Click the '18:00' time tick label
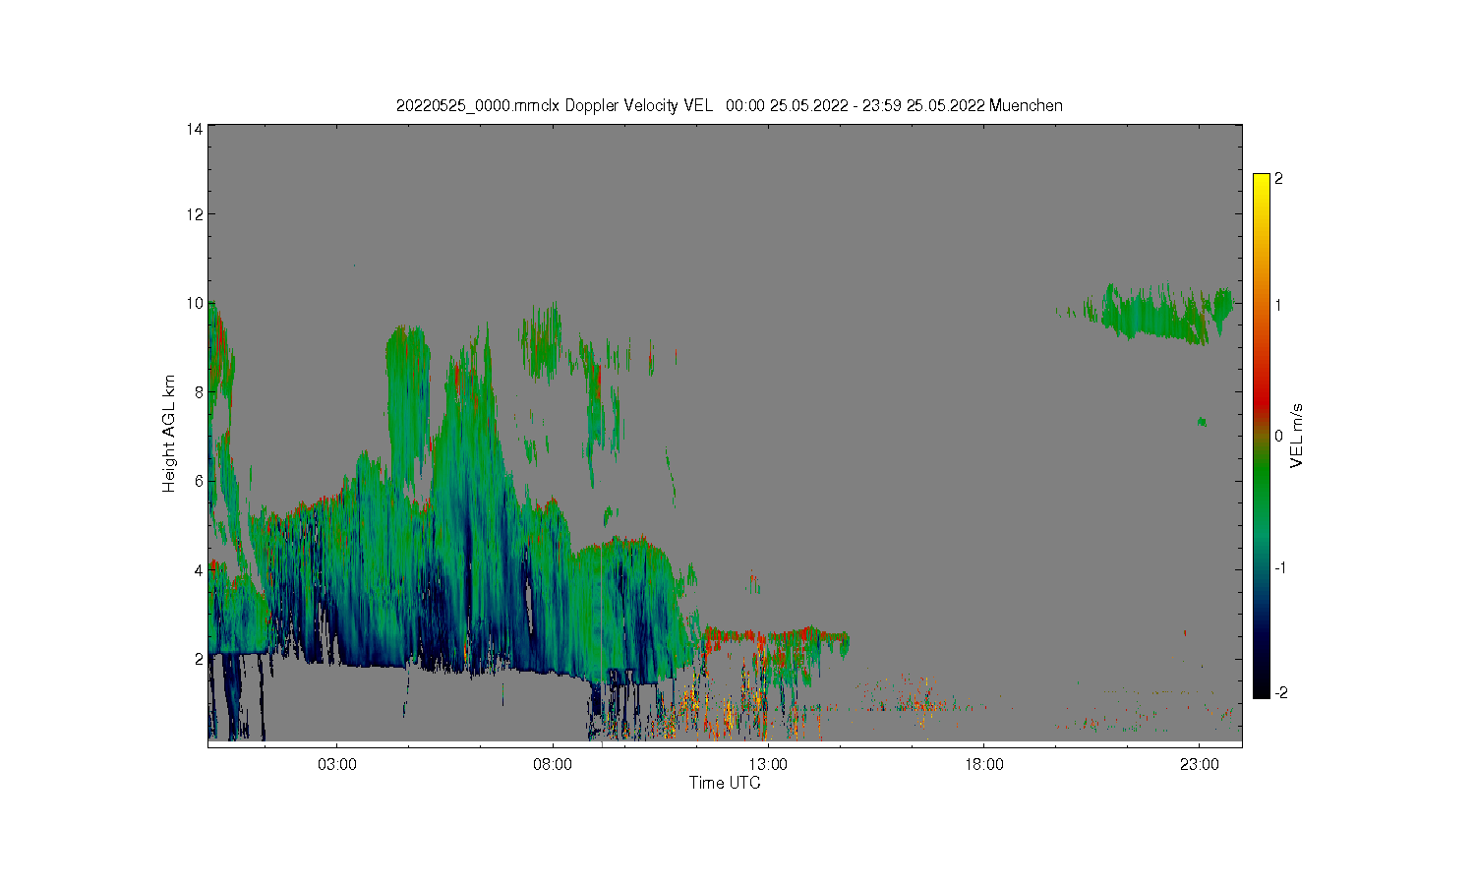The height and width of the screenshot is (885, 1475). tap(983, 765)
